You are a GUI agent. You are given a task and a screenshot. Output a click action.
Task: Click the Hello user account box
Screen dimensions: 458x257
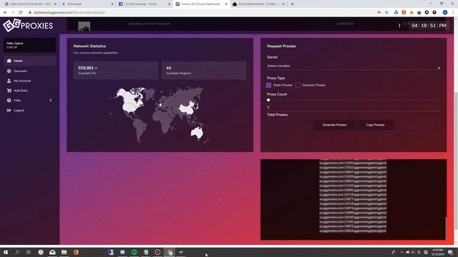[x=30, y=45]
